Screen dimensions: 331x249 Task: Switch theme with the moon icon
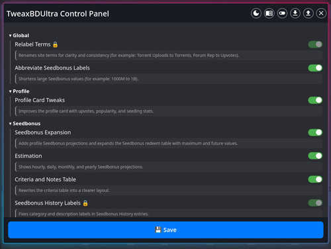tap(256, 13)
